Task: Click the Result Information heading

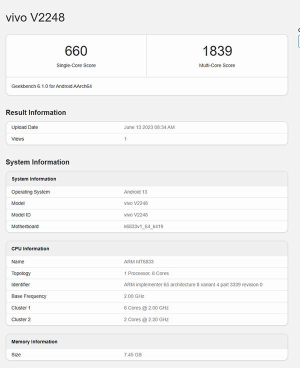Action: click(35, 112)
